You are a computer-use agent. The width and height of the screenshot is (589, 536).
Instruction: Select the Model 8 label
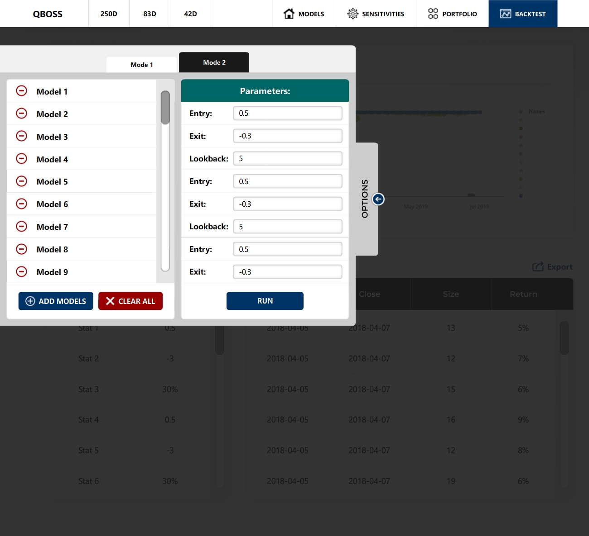52,249
